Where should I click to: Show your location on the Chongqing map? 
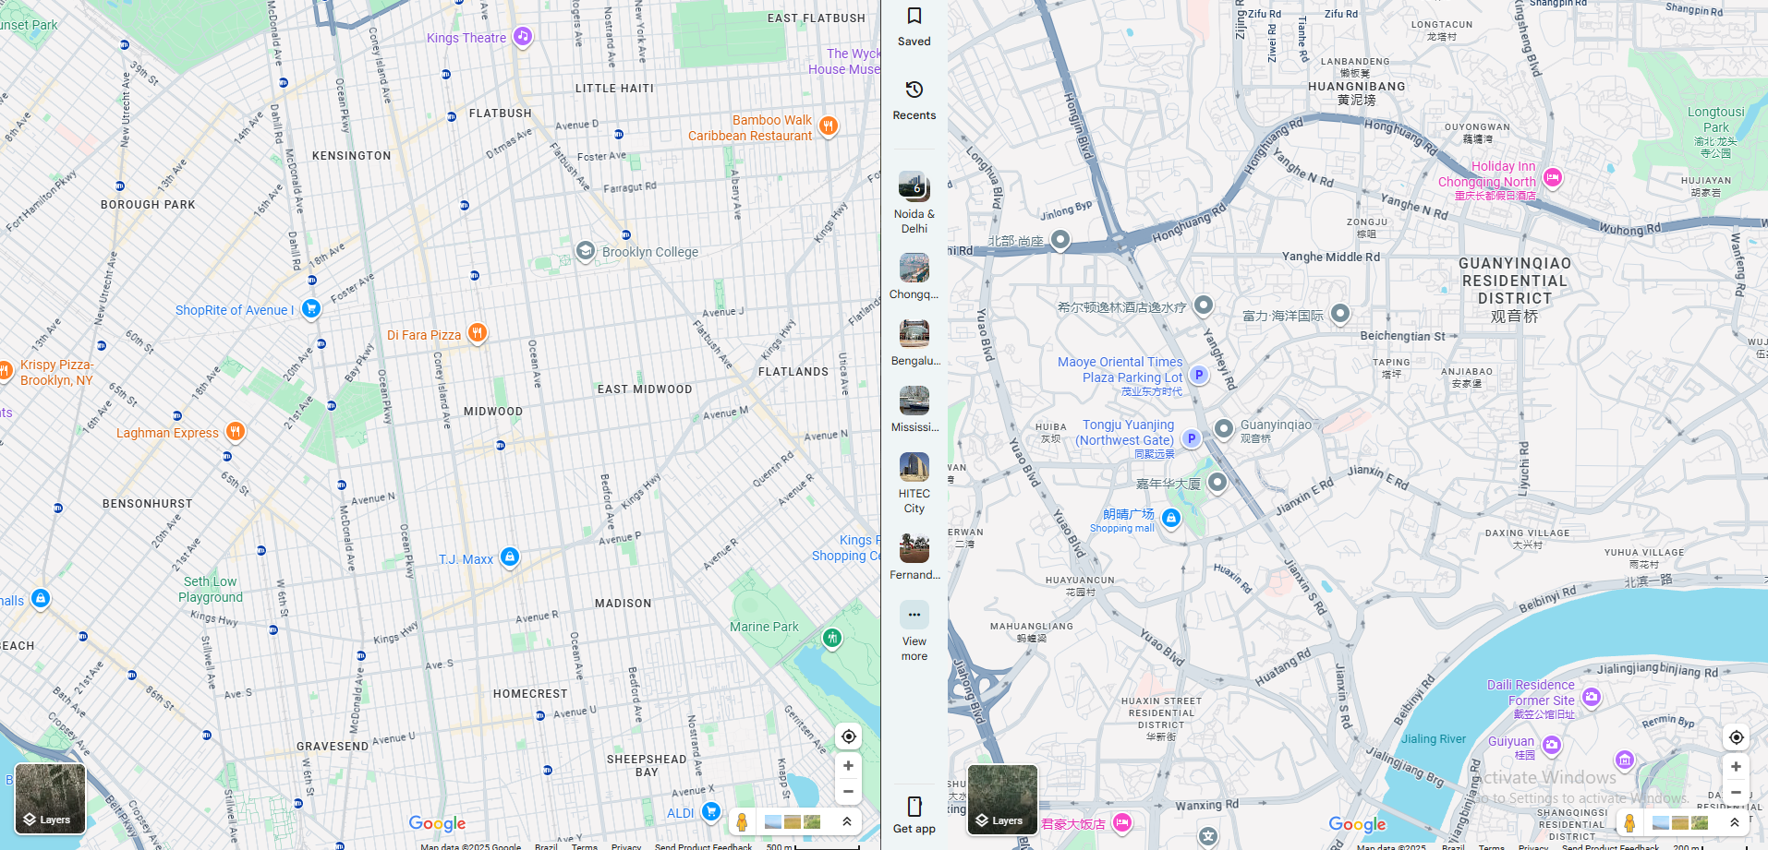pos(1737,737)
